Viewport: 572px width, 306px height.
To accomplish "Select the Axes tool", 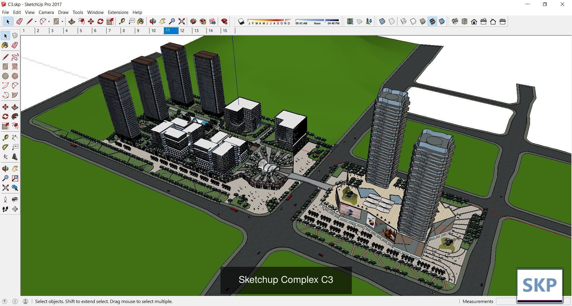I will point(5,157).
